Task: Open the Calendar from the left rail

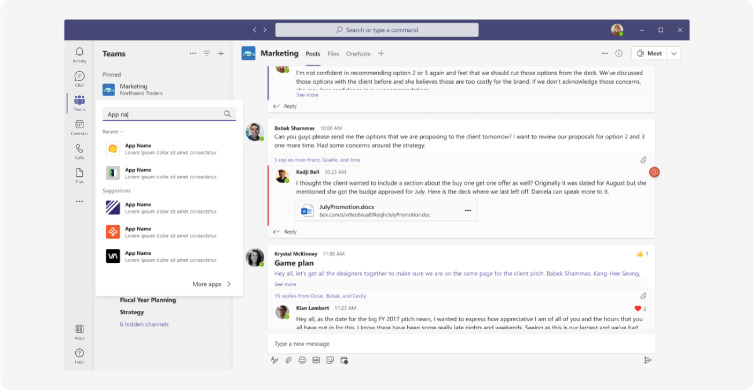Action: point(79,128)
